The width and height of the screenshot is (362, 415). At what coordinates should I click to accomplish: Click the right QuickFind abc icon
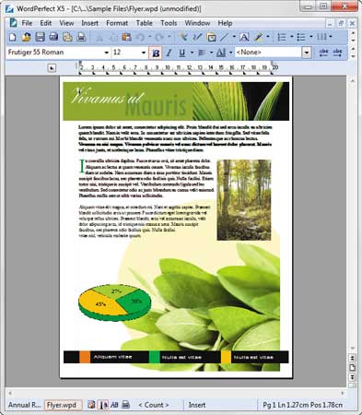tap(337, 53)
